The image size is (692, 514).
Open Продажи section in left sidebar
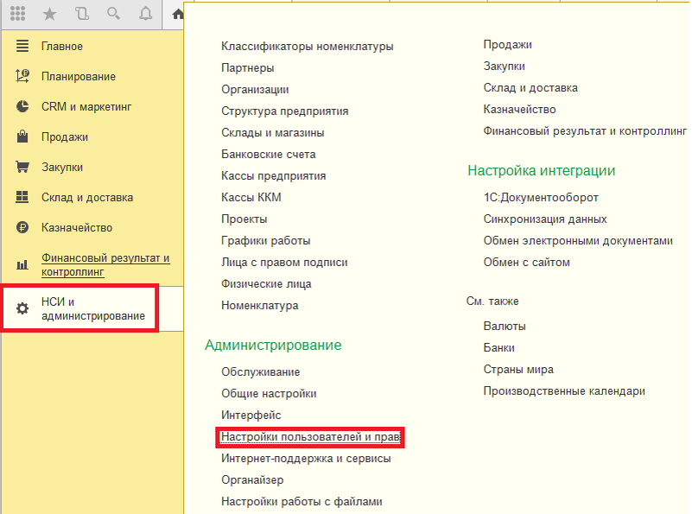(x=65, y=137)
